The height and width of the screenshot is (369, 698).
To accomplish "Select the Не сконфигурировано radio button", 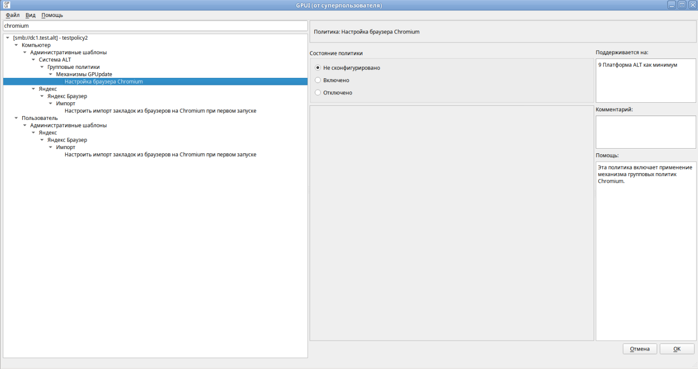I will click(x=318, y=68).
